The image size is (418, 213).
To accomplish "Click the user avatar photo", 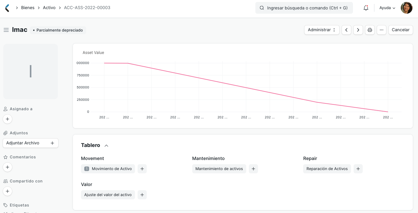I will pos(406,8).
